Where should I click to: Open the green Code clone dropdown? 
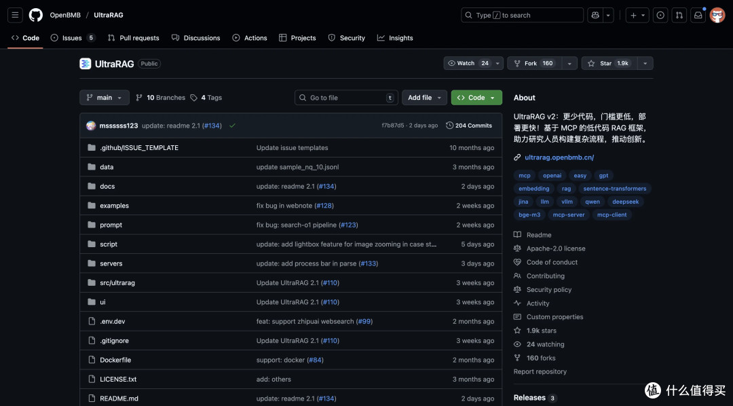point(476,97)
